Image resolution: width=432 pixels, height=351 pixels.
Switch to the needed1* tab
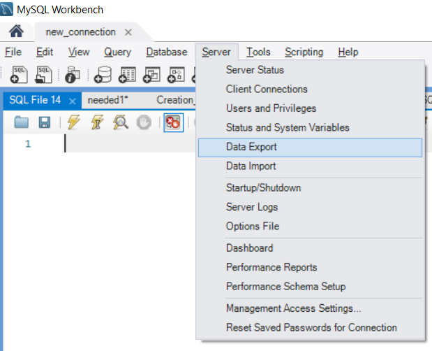[x=107, y=100]
